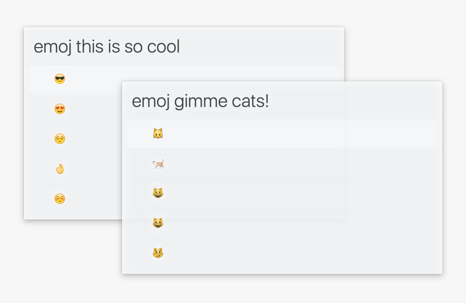Click the word "this" in the back search query

89,47
